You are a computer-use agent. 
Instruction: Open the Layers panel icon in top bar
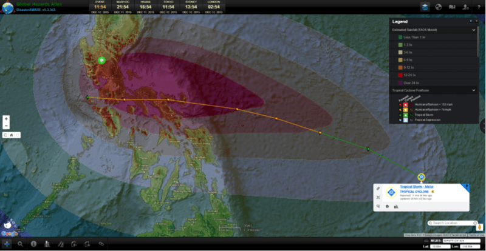pyautogui.click(x=425, y=7)
